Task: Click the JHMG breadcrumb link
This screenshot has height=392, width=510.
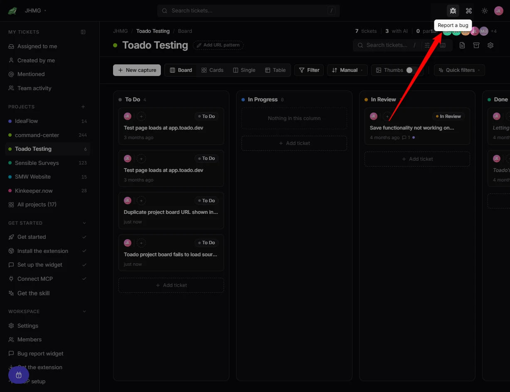Action: [x=121, y=31]
